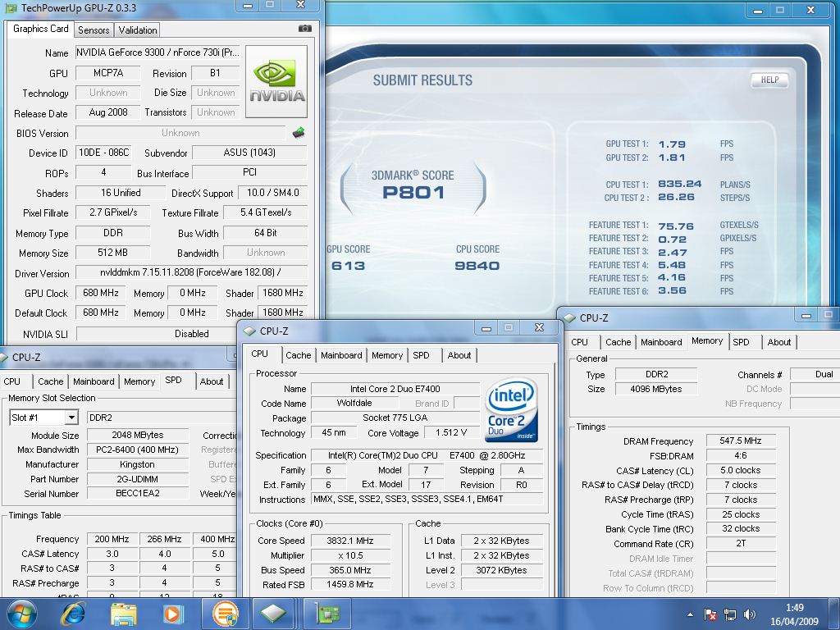Launch Internet Explorer from the taskbar

coord(73,614)
